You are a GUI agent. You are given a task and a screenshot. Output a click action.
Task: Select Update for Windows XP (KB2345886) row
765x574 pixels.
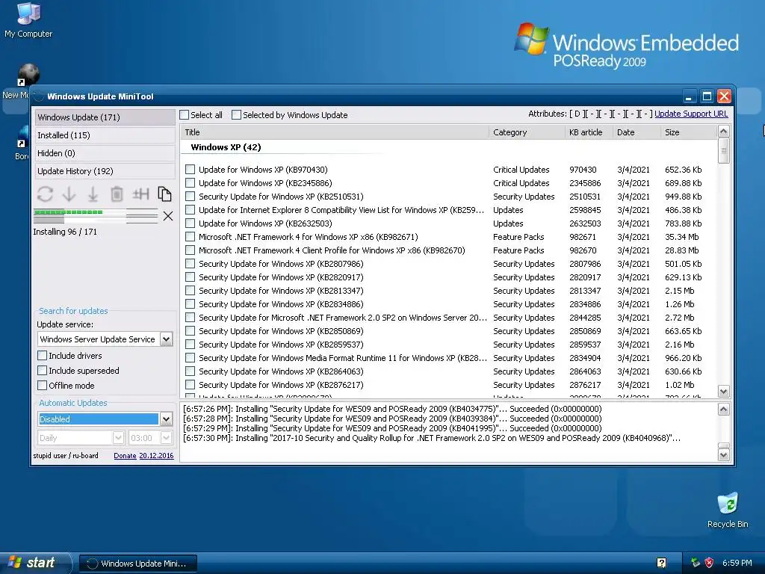click(x=449, y=183)
